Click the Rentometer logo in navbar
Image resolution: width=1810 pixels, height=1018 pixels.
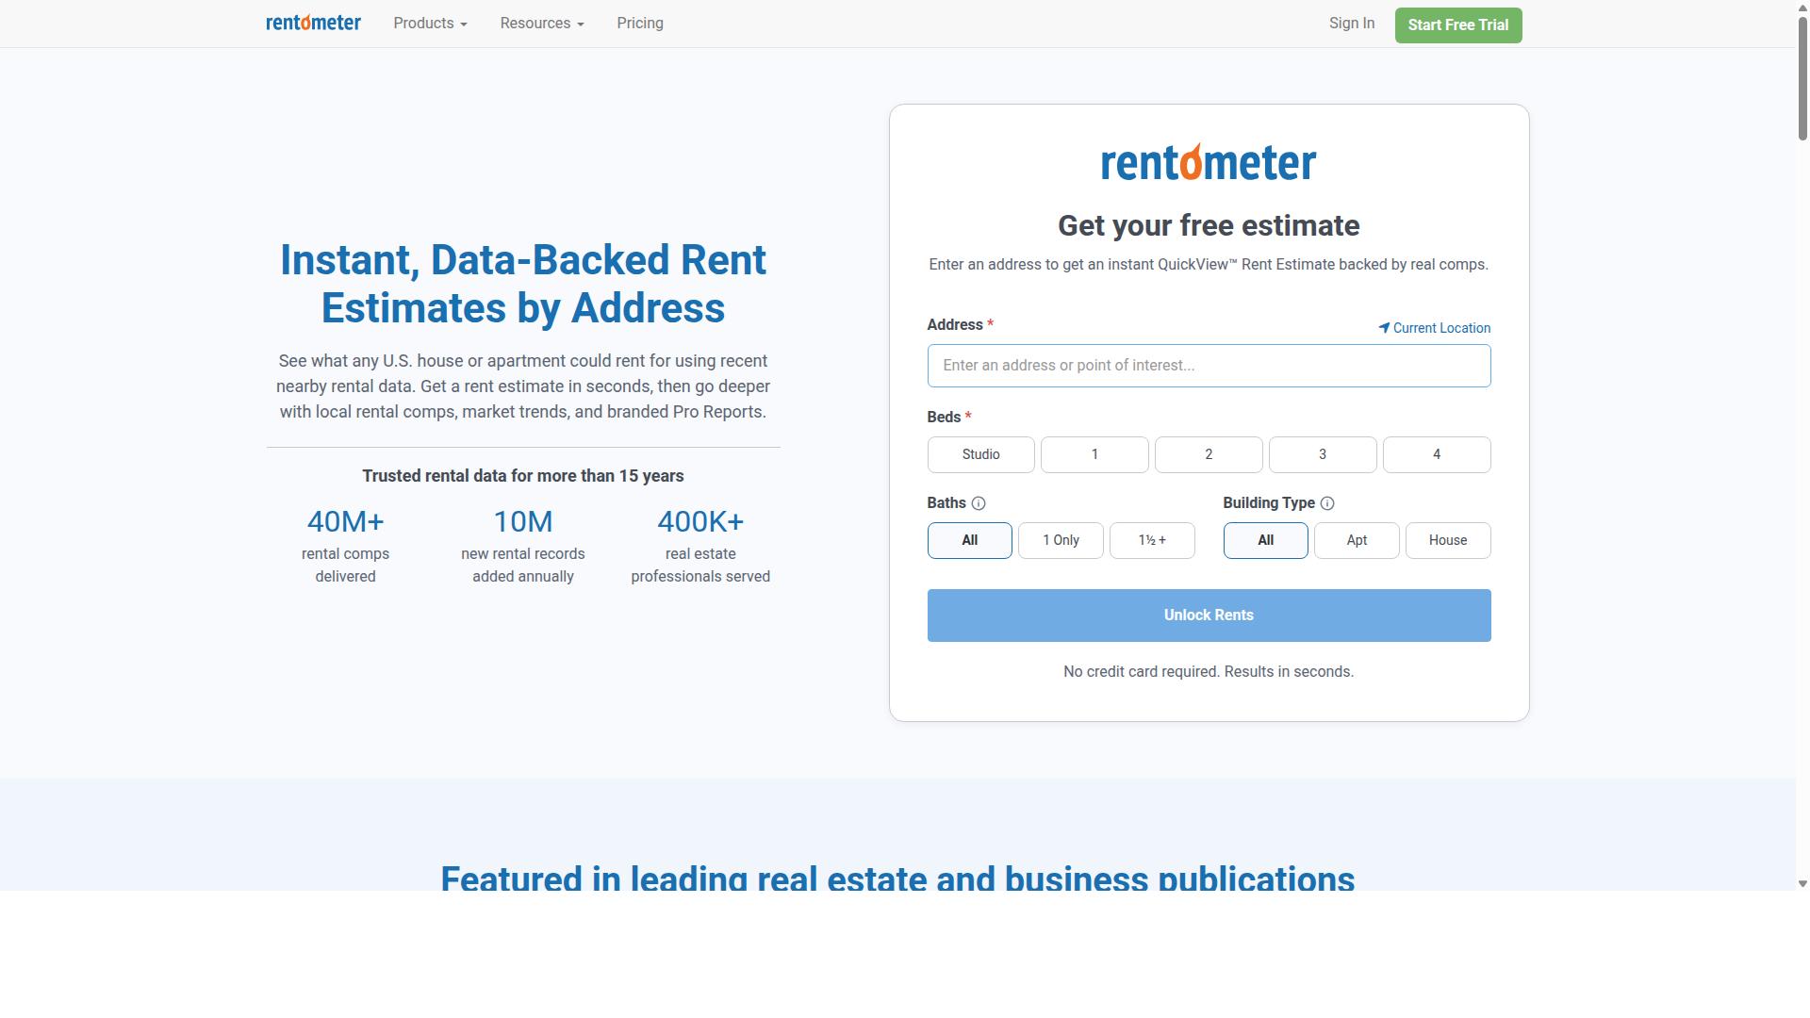pyautogui.click(x=313, y=23)
